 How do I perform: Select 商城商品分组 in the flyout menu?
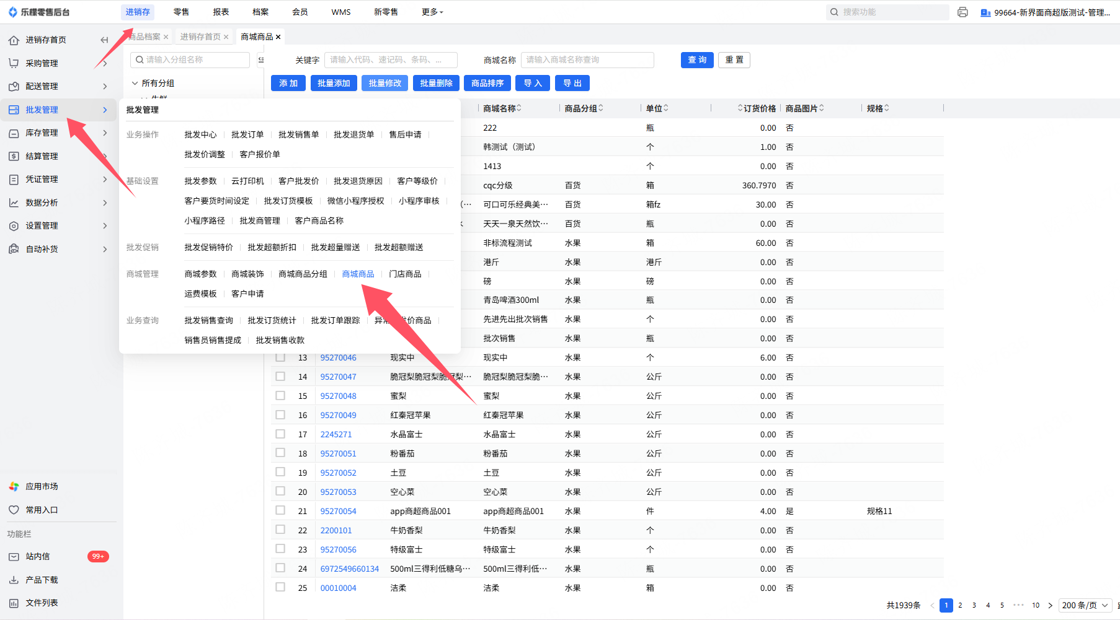point(303,274)
